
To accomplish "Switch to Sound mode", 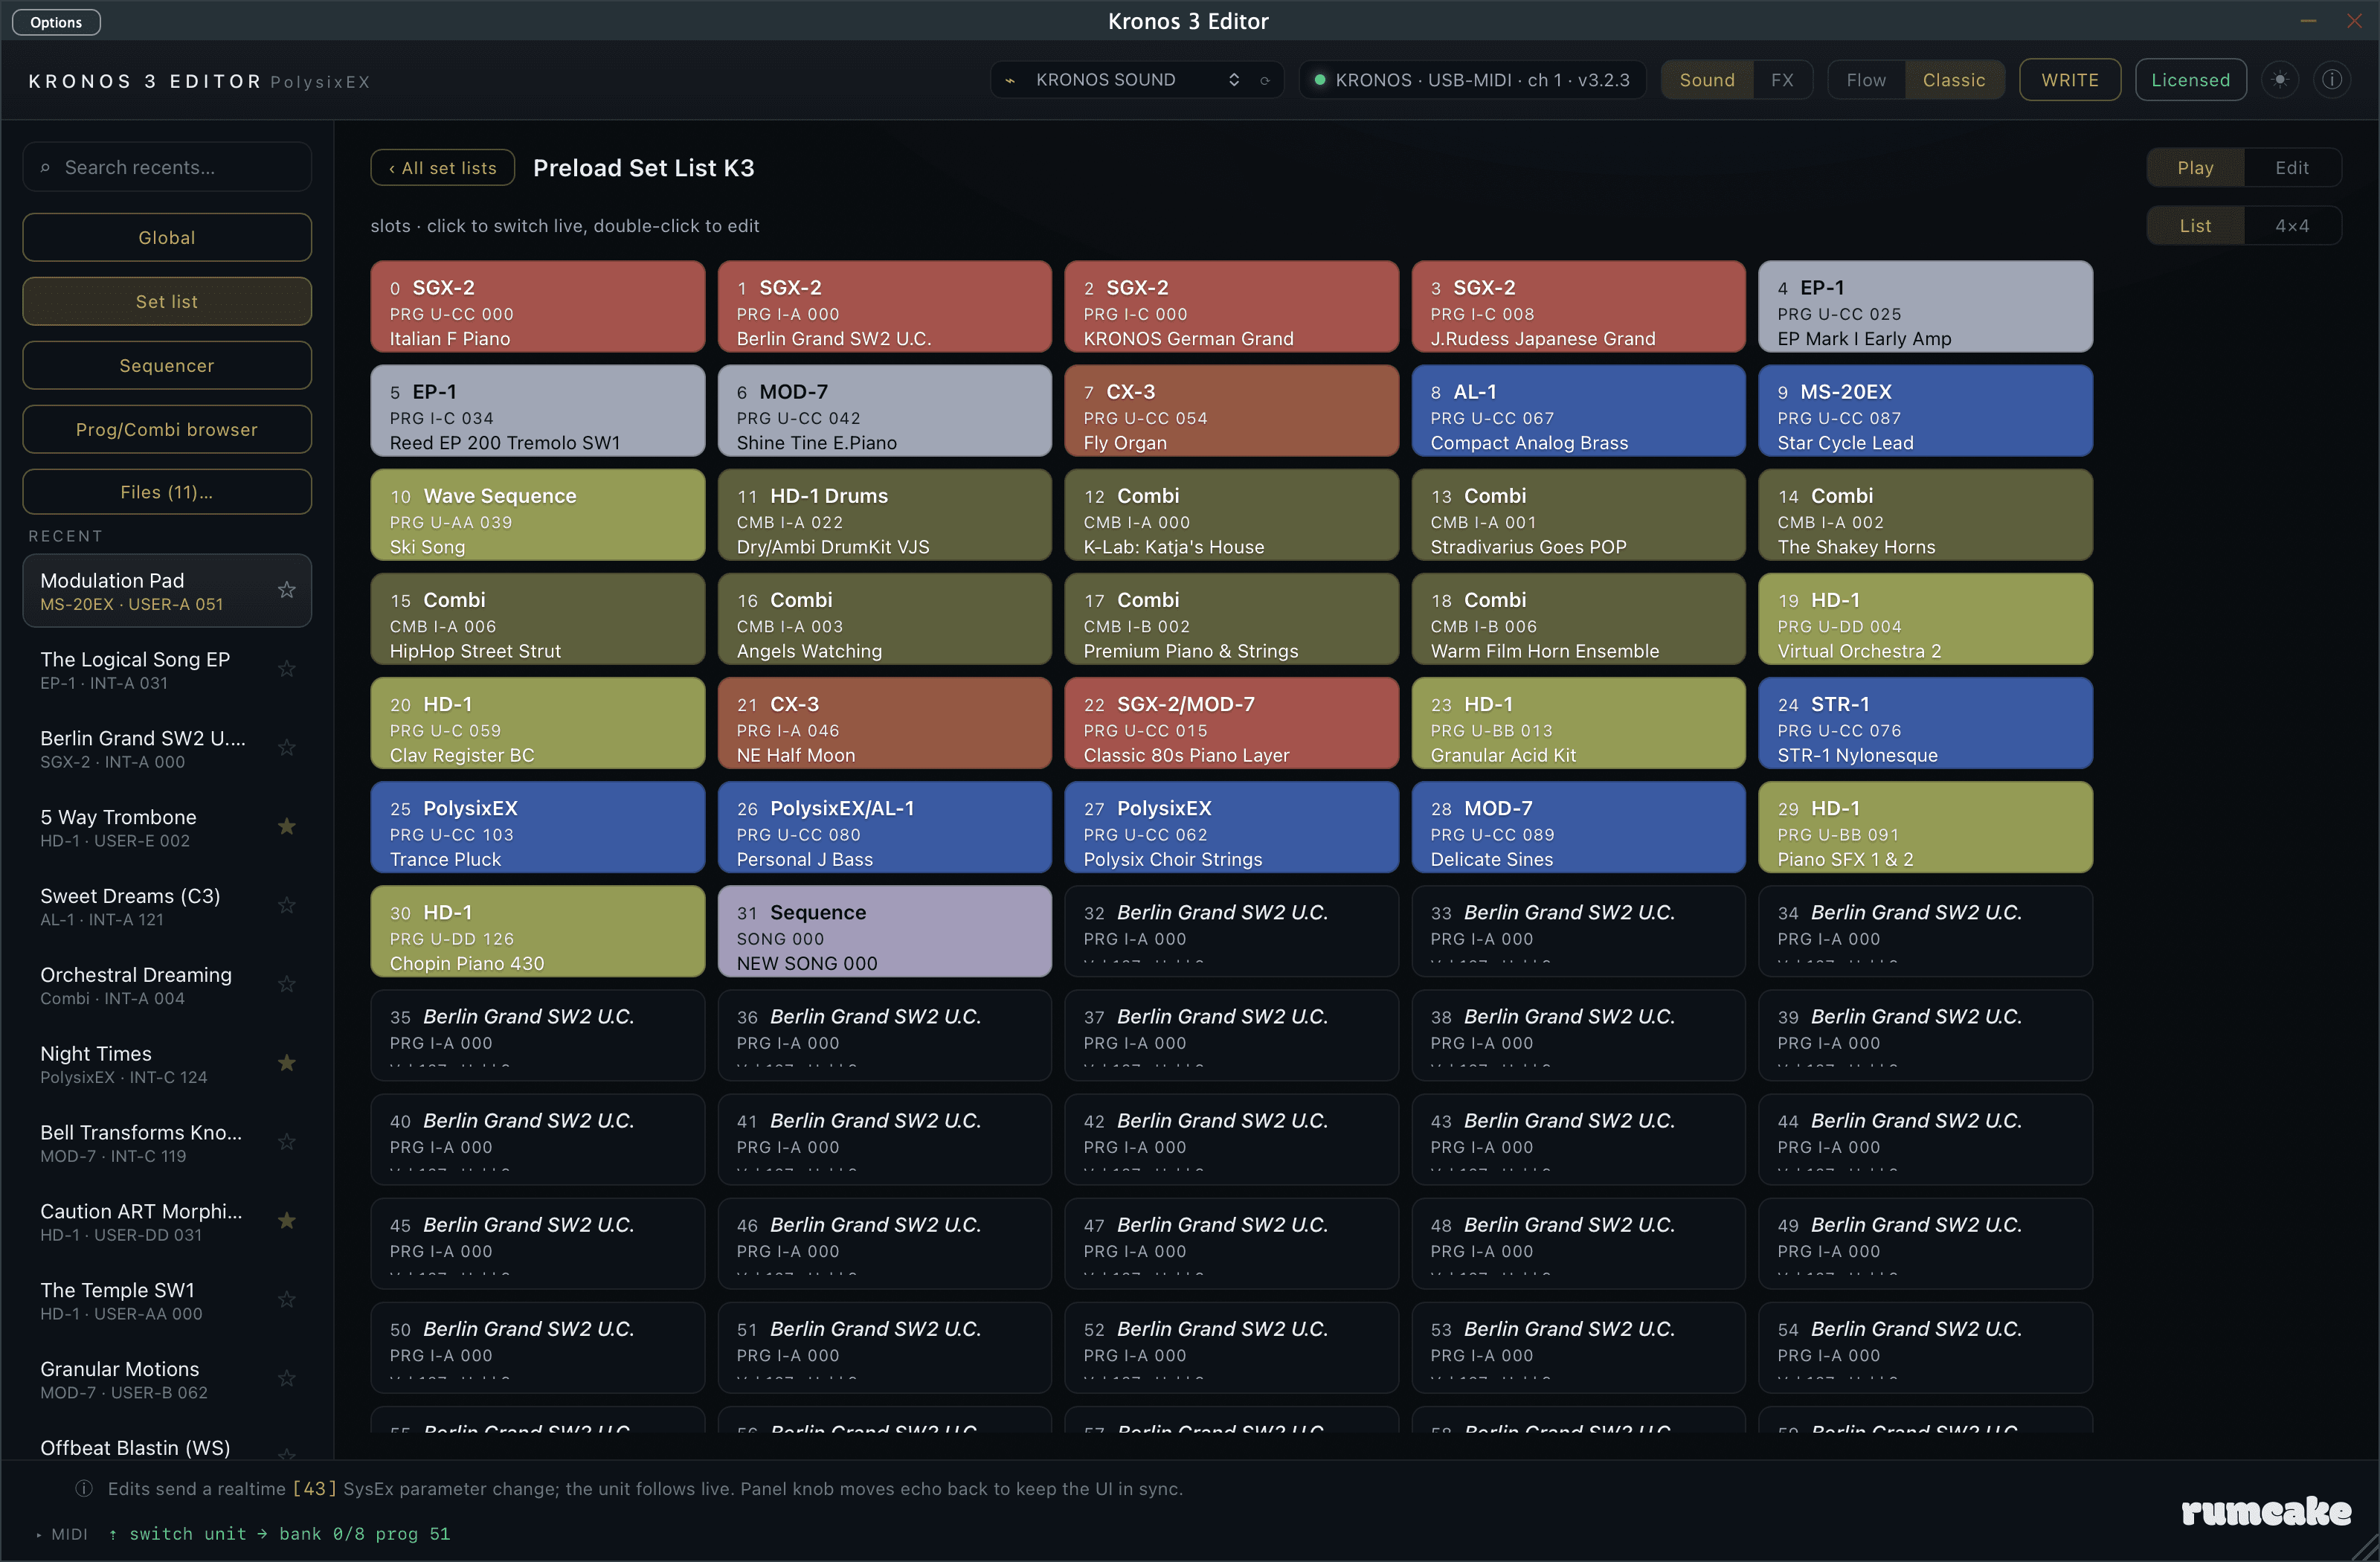I will (x=1707, y=80).
